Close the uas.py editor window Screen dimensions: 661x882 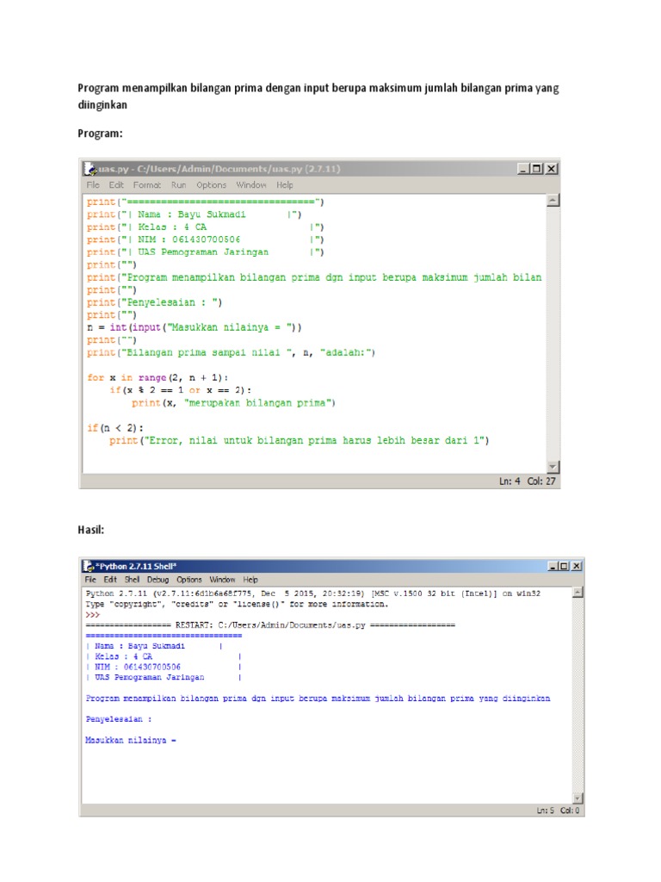coord(552,170)
